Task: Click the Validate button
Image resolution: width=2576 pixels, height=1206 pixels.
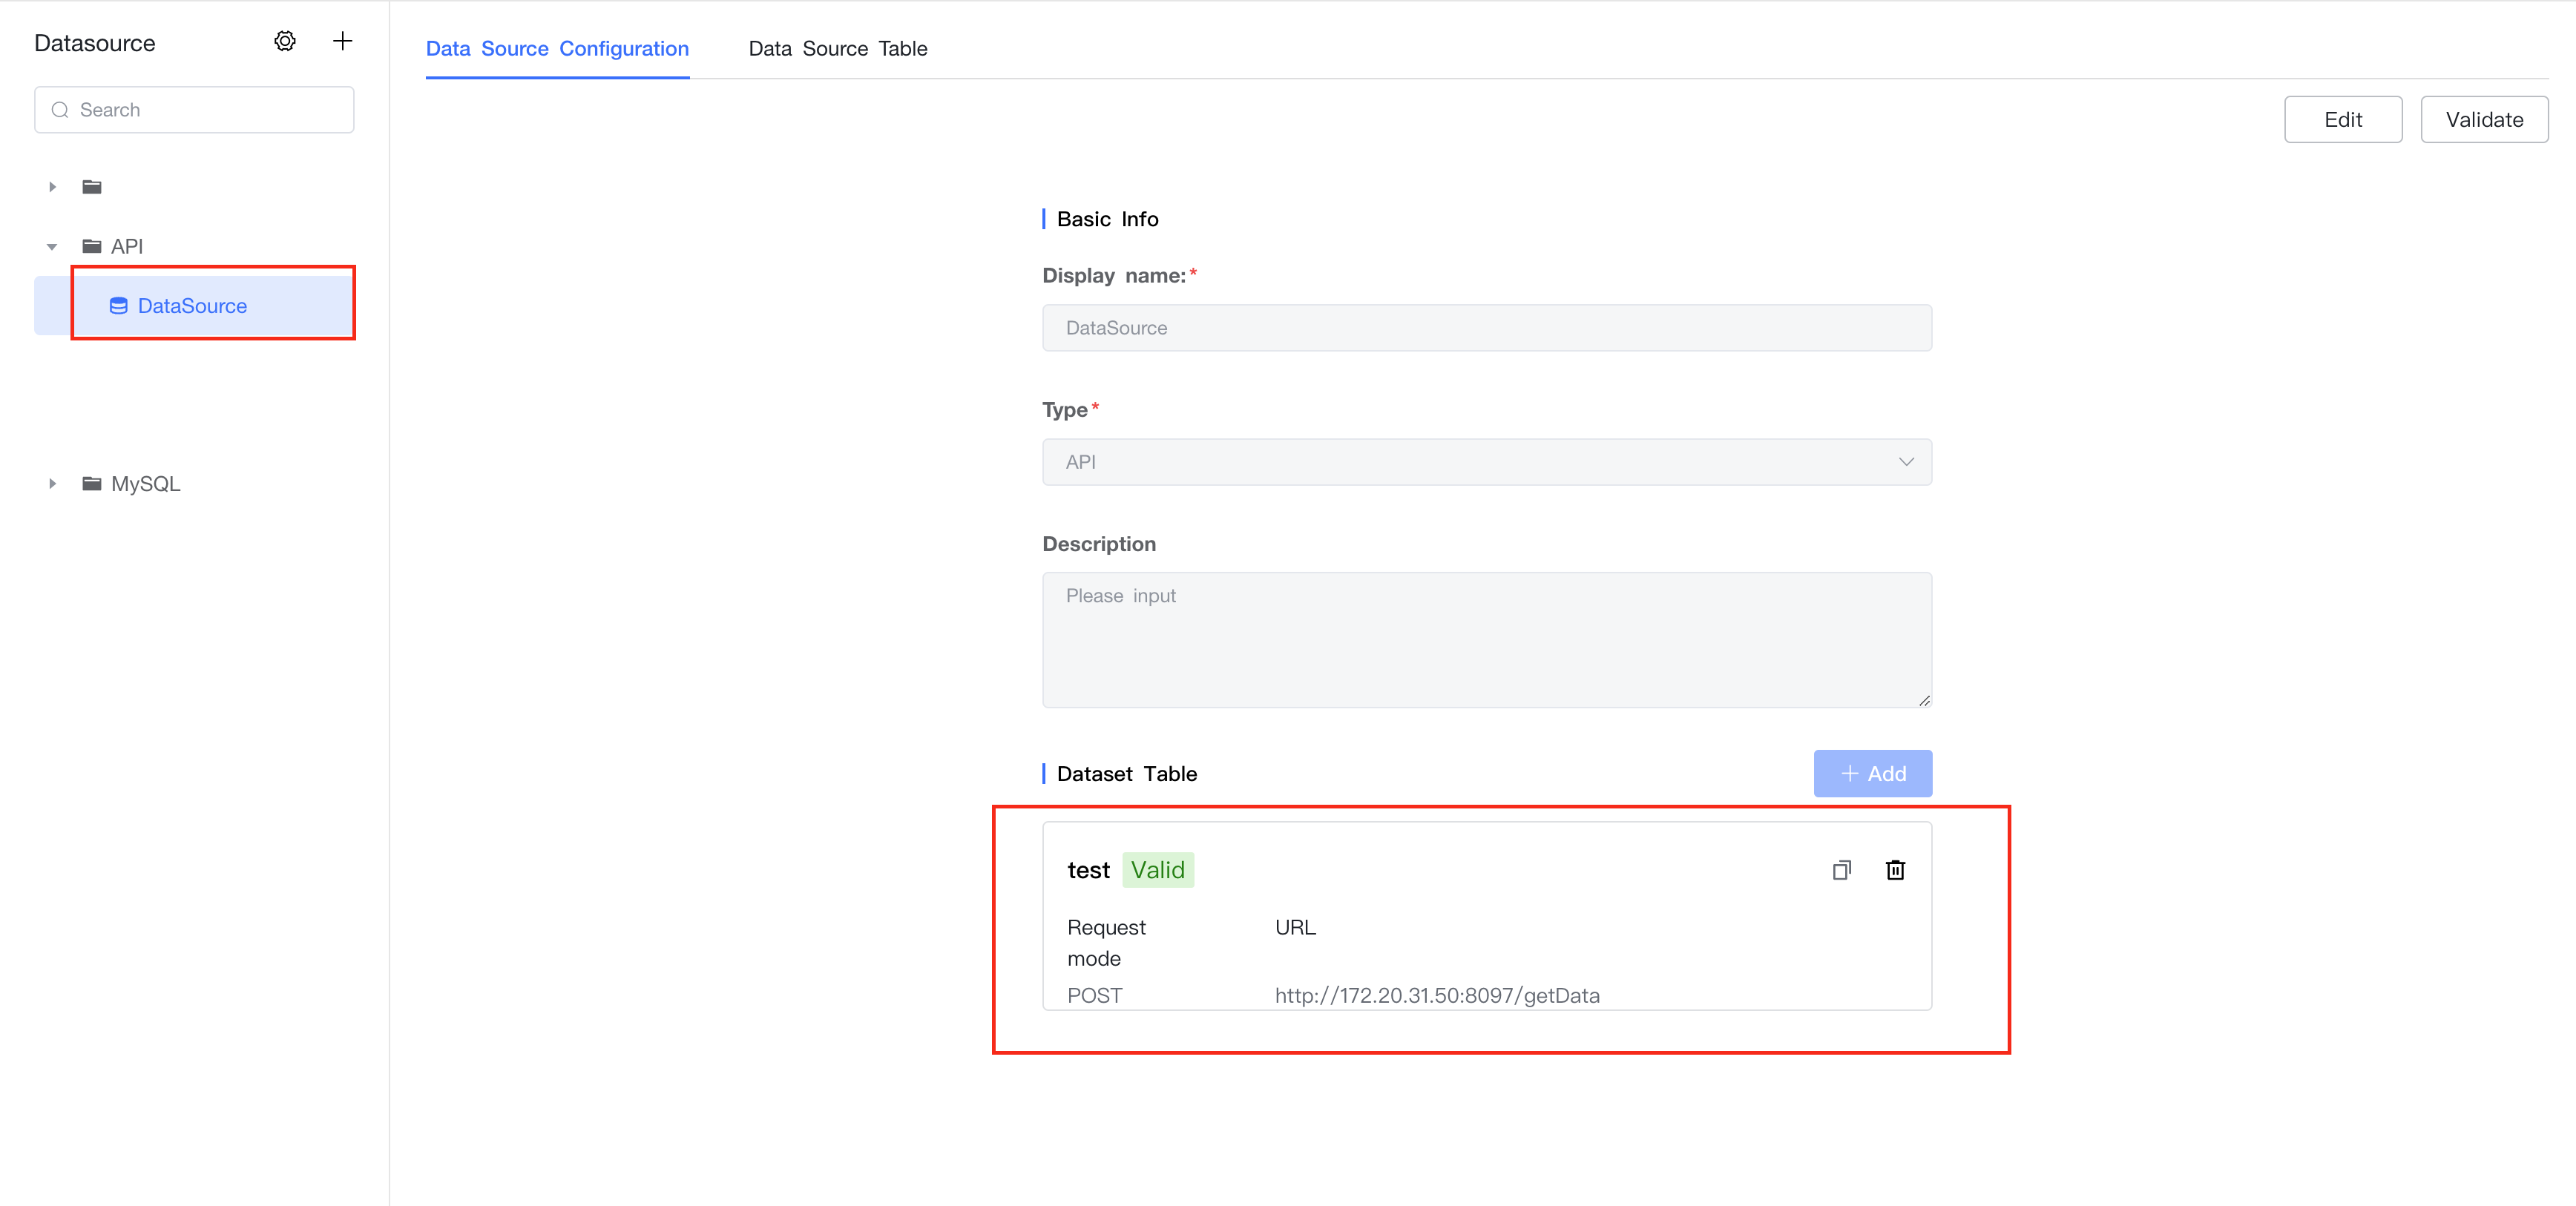Action: [2483, 120]
